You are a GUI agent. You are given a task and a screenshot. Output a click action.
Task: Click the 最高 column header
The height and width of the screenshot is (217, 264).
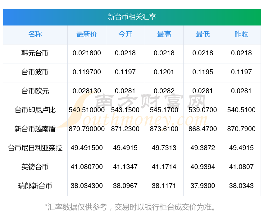tap(164, 35)
